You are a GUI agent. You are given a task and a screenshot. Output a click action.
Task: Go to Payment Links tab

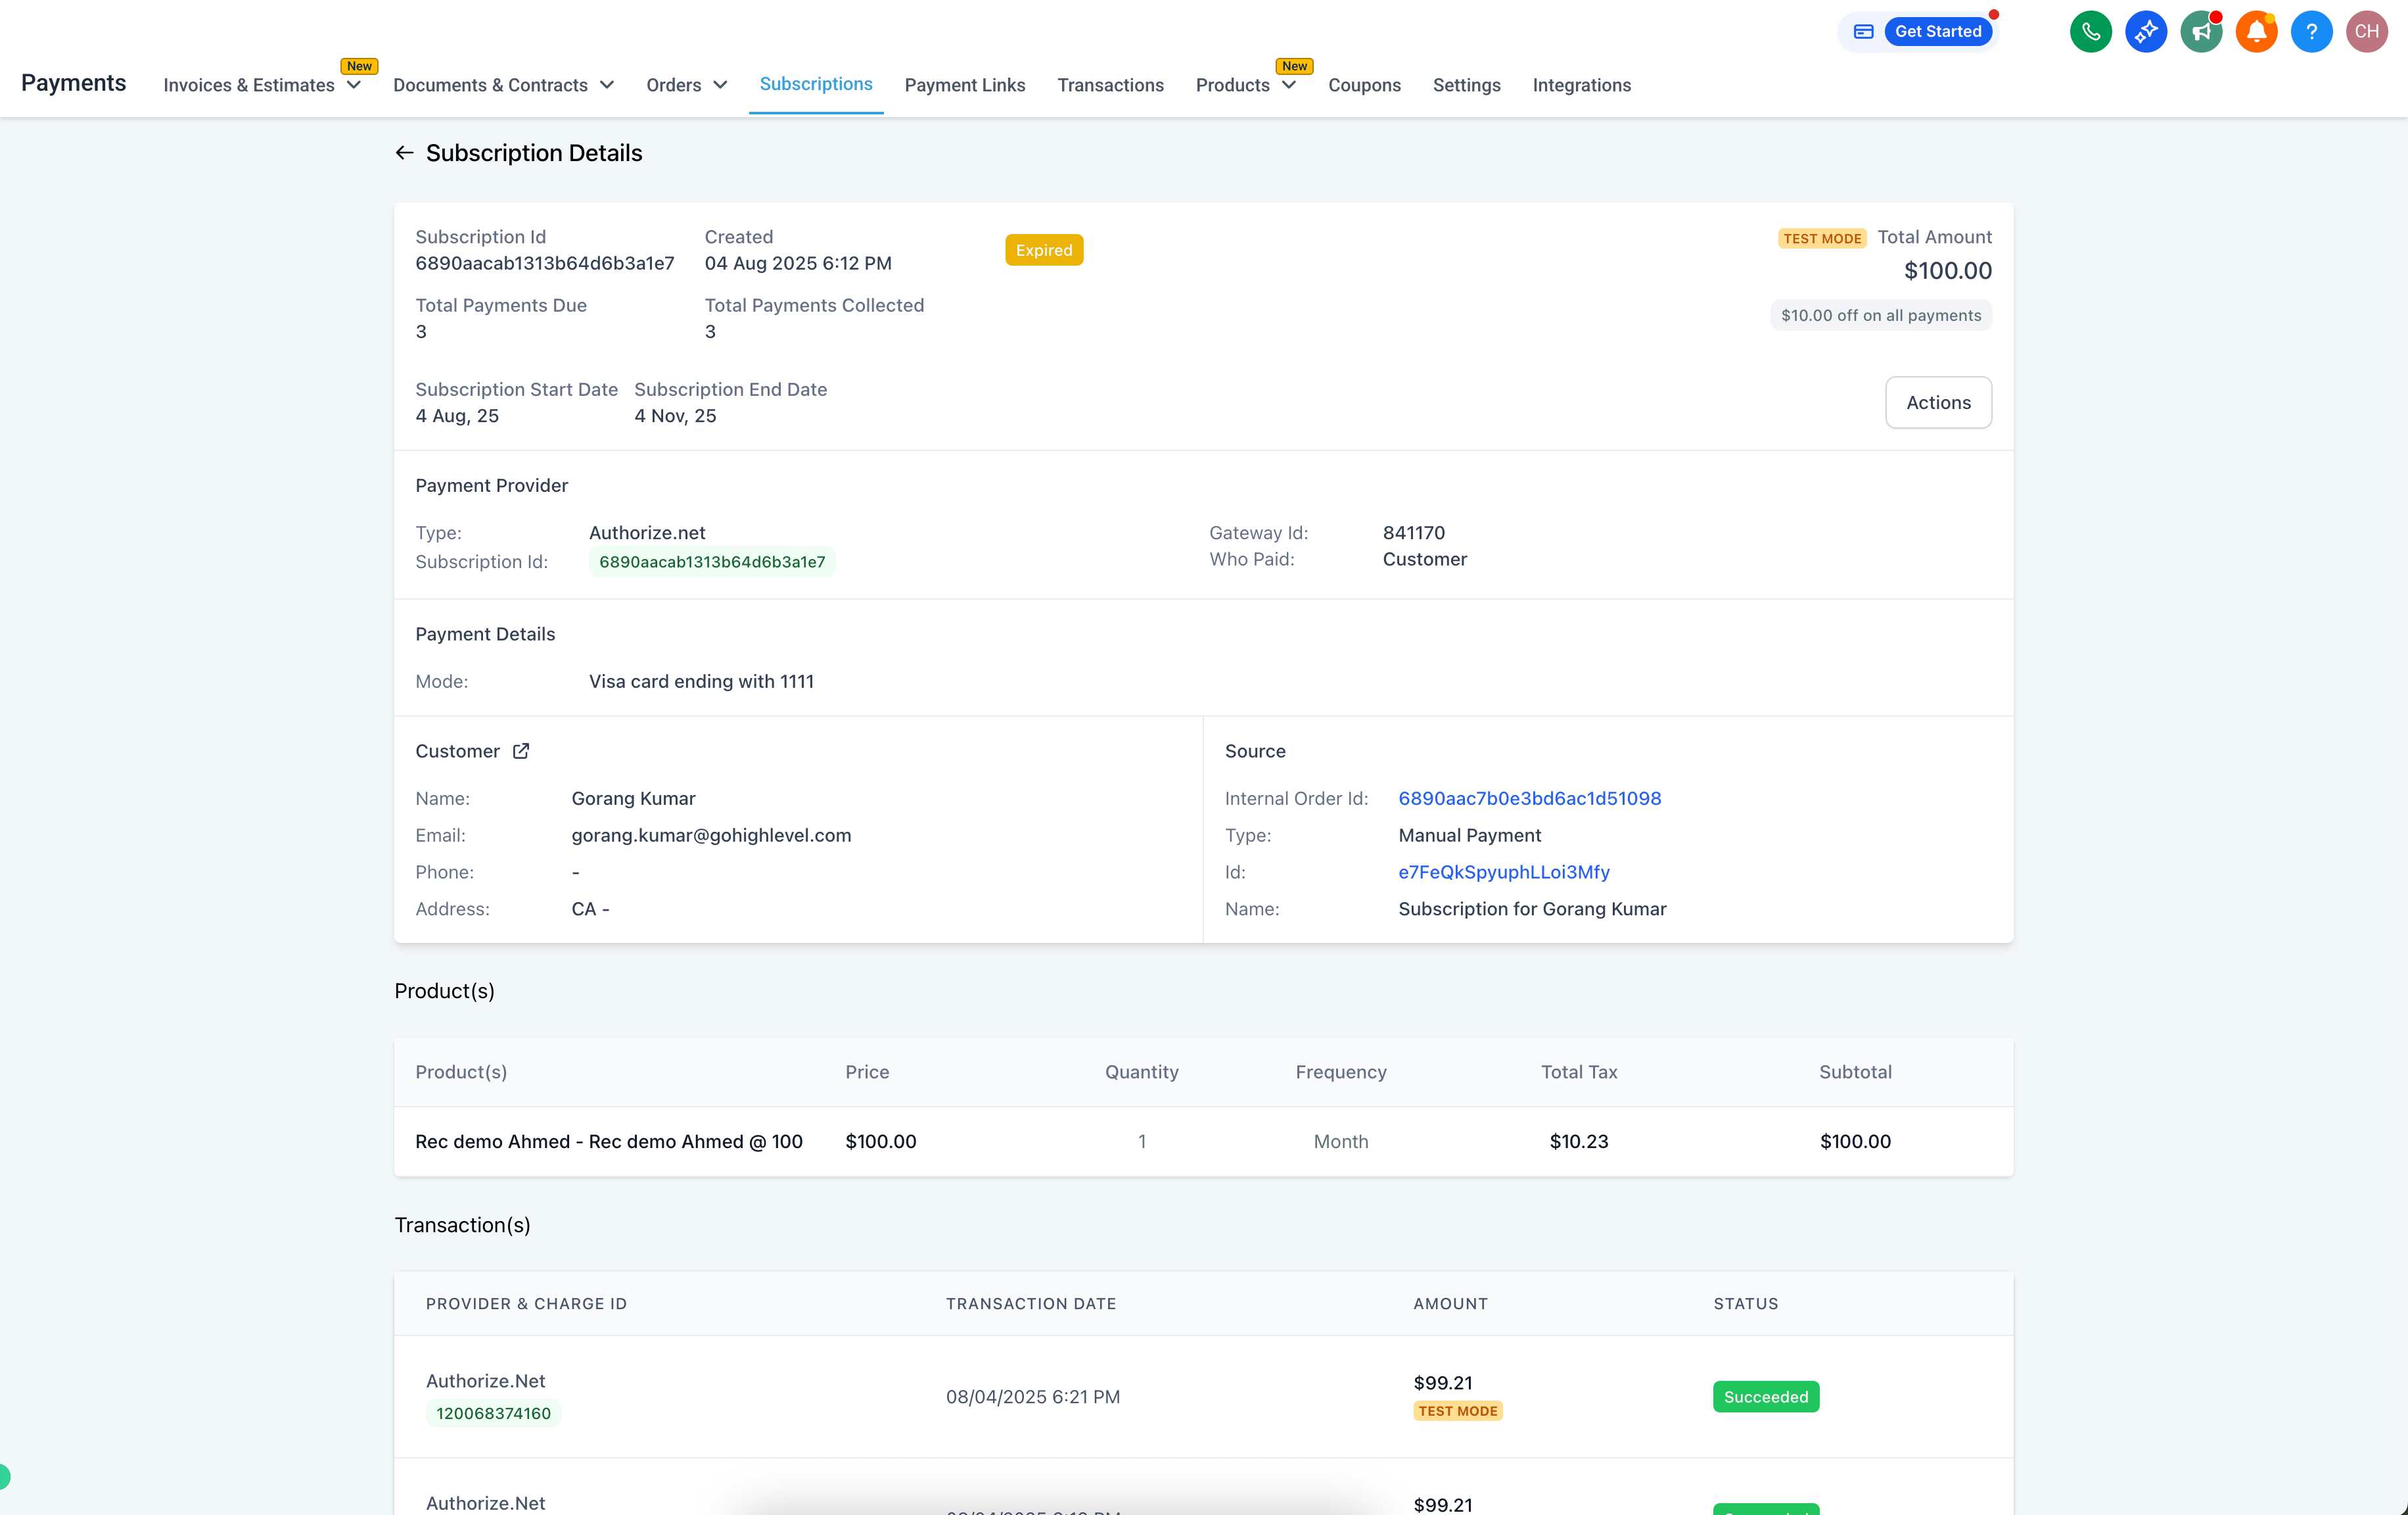(x=964, y=85)
